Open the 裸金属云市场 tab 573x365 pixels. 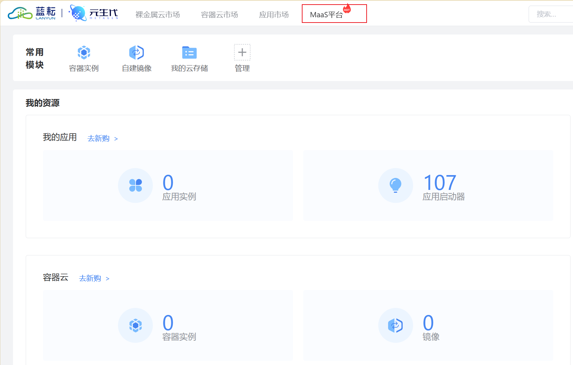coord(158,14)
